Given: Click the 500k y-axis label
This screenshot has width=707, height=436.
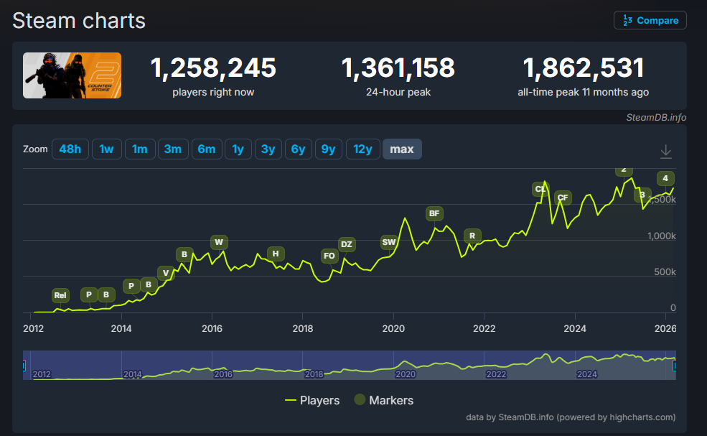Looking at the screenshot, I should [665, 272].
